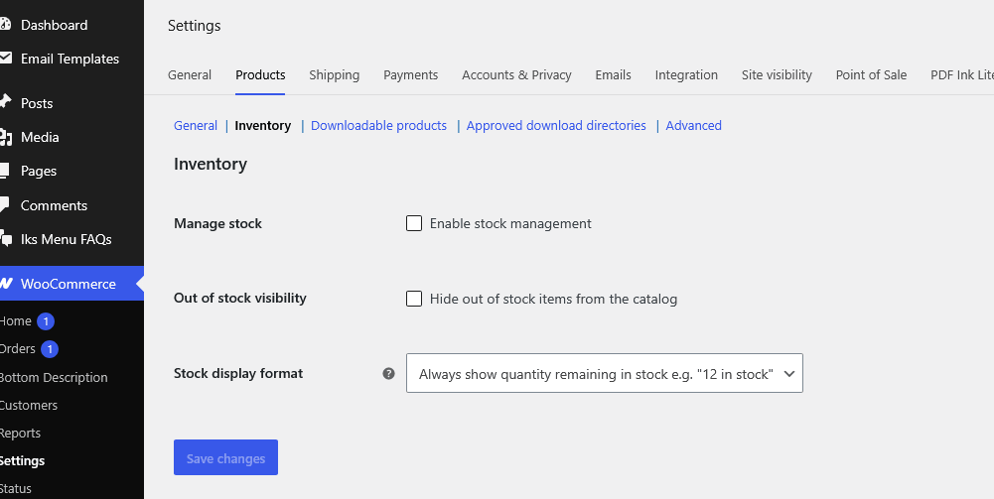Click the Stock display format label

pos(238,374)
